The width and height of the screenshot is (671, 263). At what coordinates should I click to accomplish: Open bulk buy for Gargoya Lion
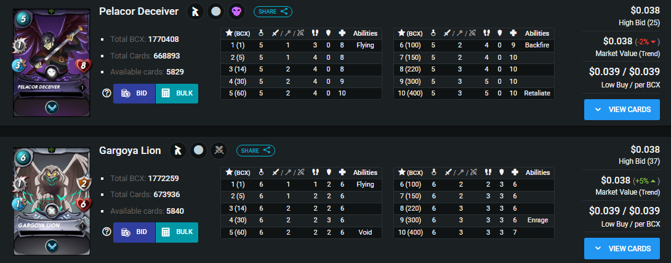[177, 232]
